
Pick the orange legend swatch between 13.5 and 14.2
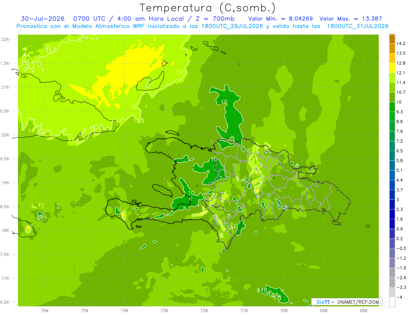pyautogui.click(x=392, y=48)
